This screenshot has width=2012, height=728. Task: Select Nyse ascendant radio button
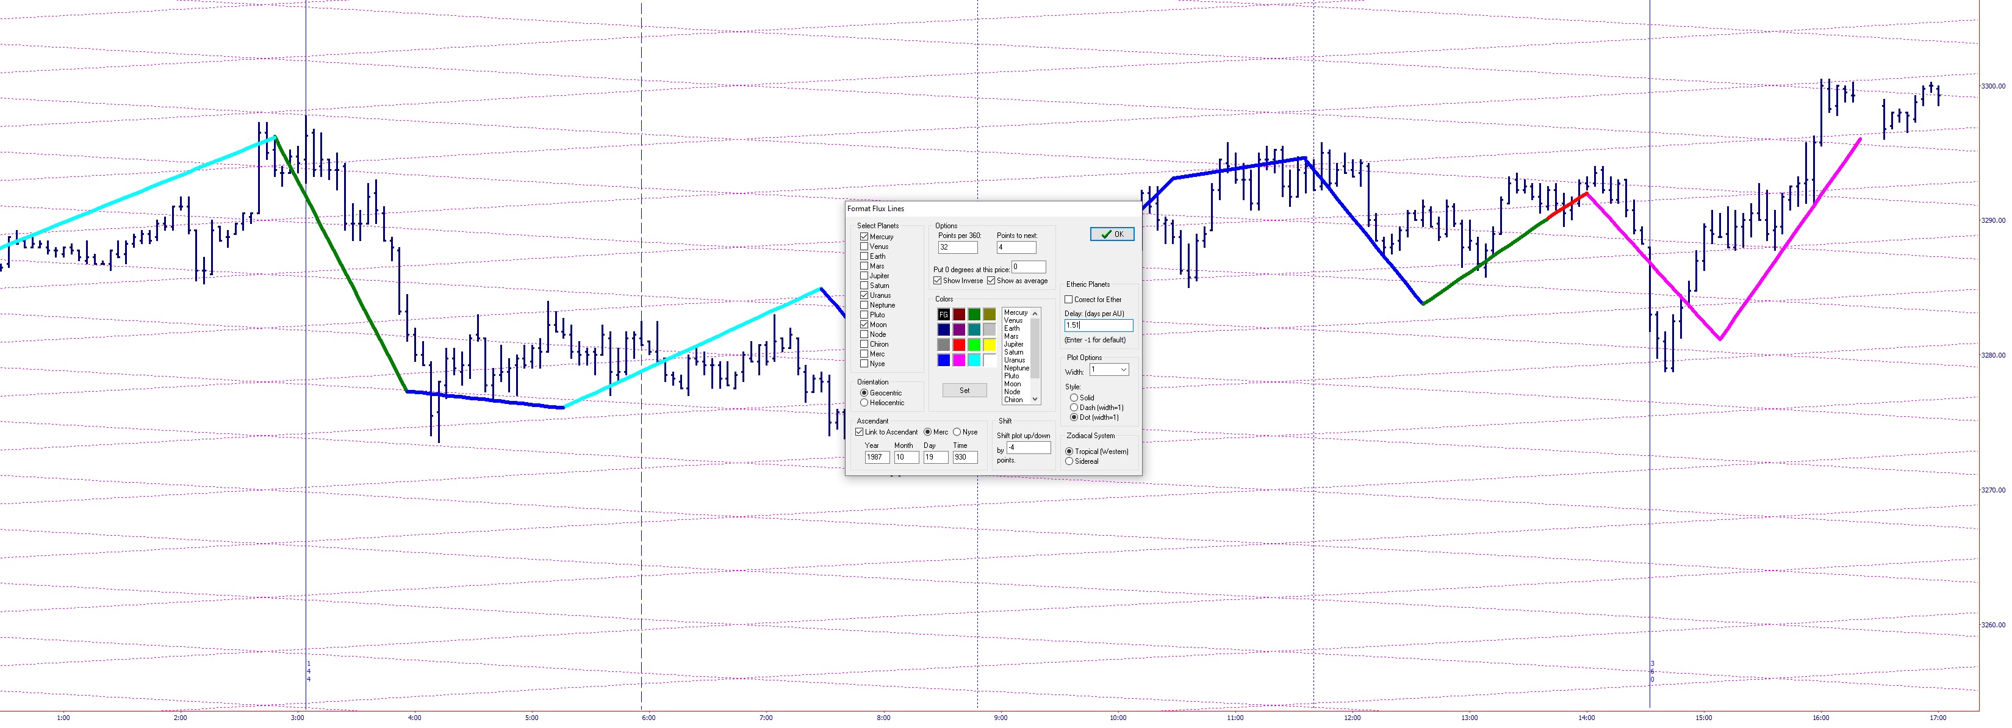(957, 432)
